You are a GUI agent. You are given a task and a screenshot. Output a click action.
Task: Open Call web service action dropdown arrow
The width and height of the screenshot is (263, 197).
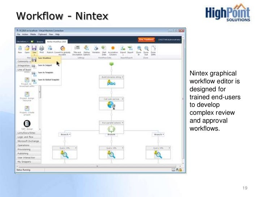pos(122,99)
